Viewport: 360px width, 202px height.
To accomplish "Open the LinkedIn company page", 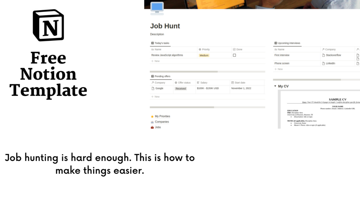I will pyautogui.click(x=330, y=63).
